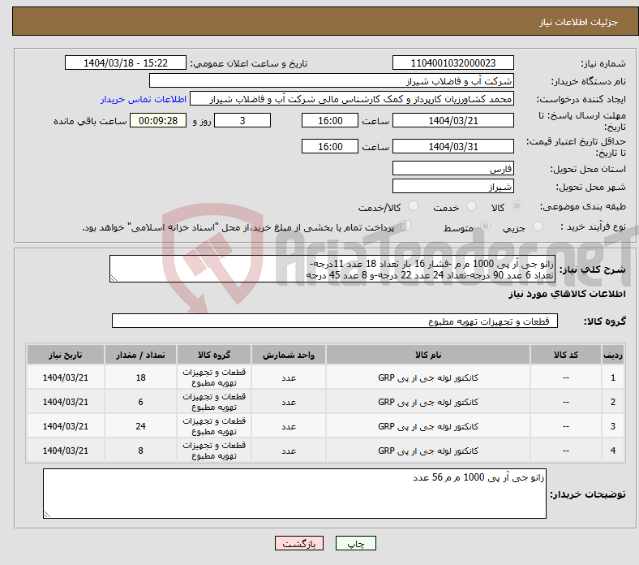Click the response deadline time 16:00 field

point(330,120)
